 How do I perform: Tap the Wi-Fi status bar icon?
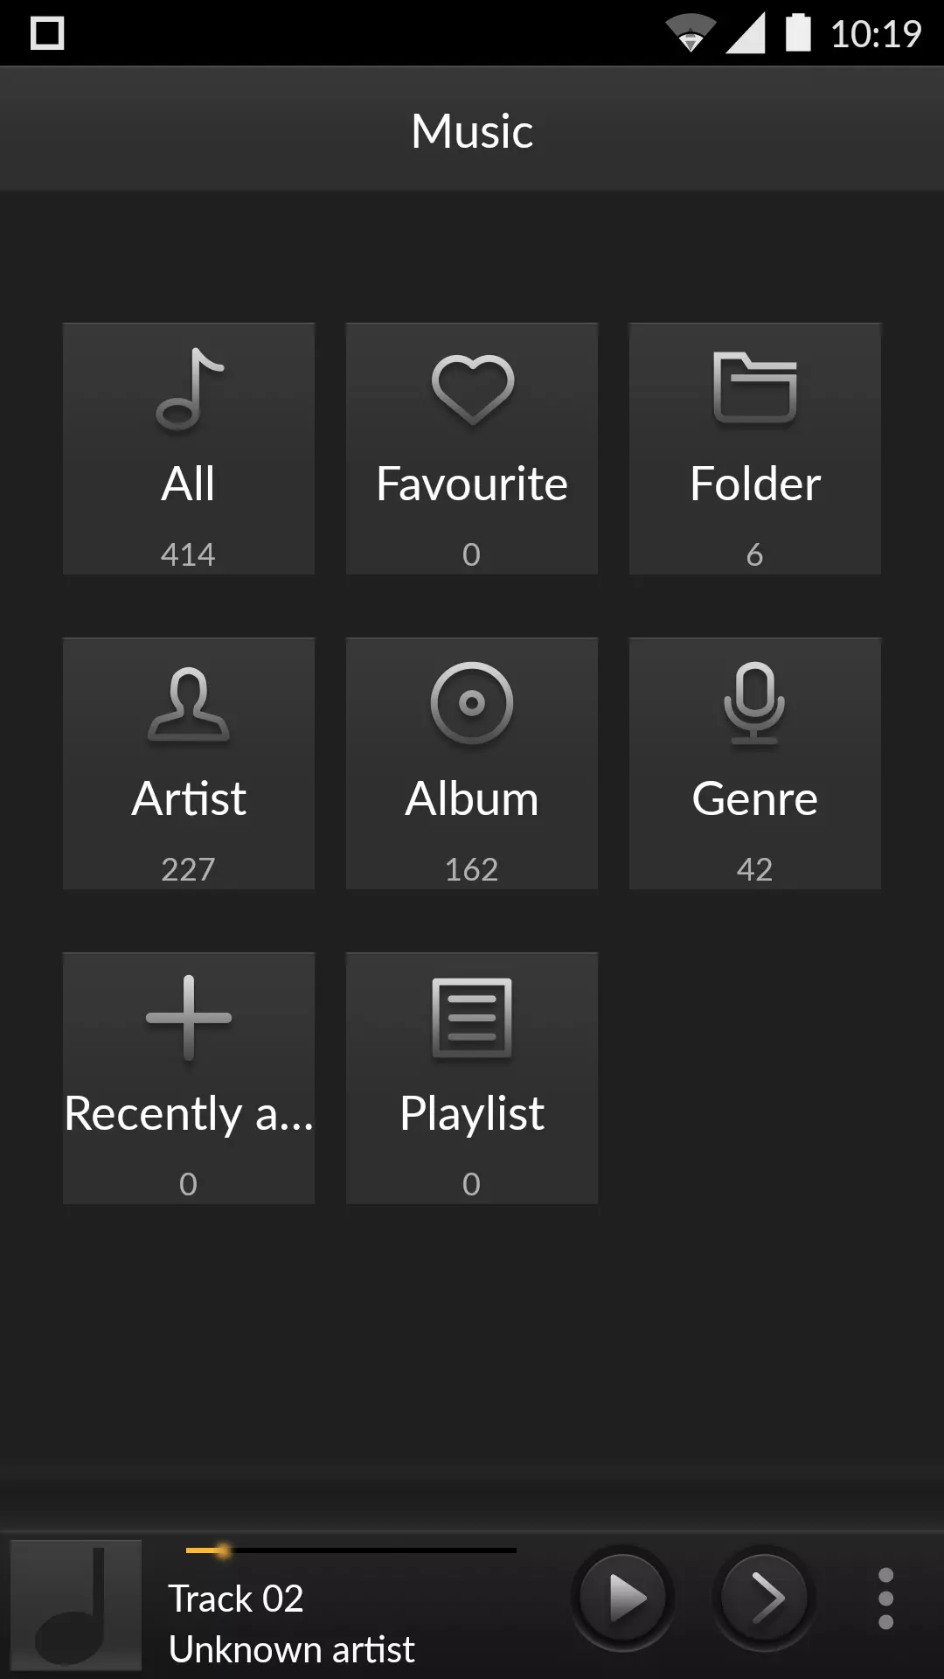point(690,35)
